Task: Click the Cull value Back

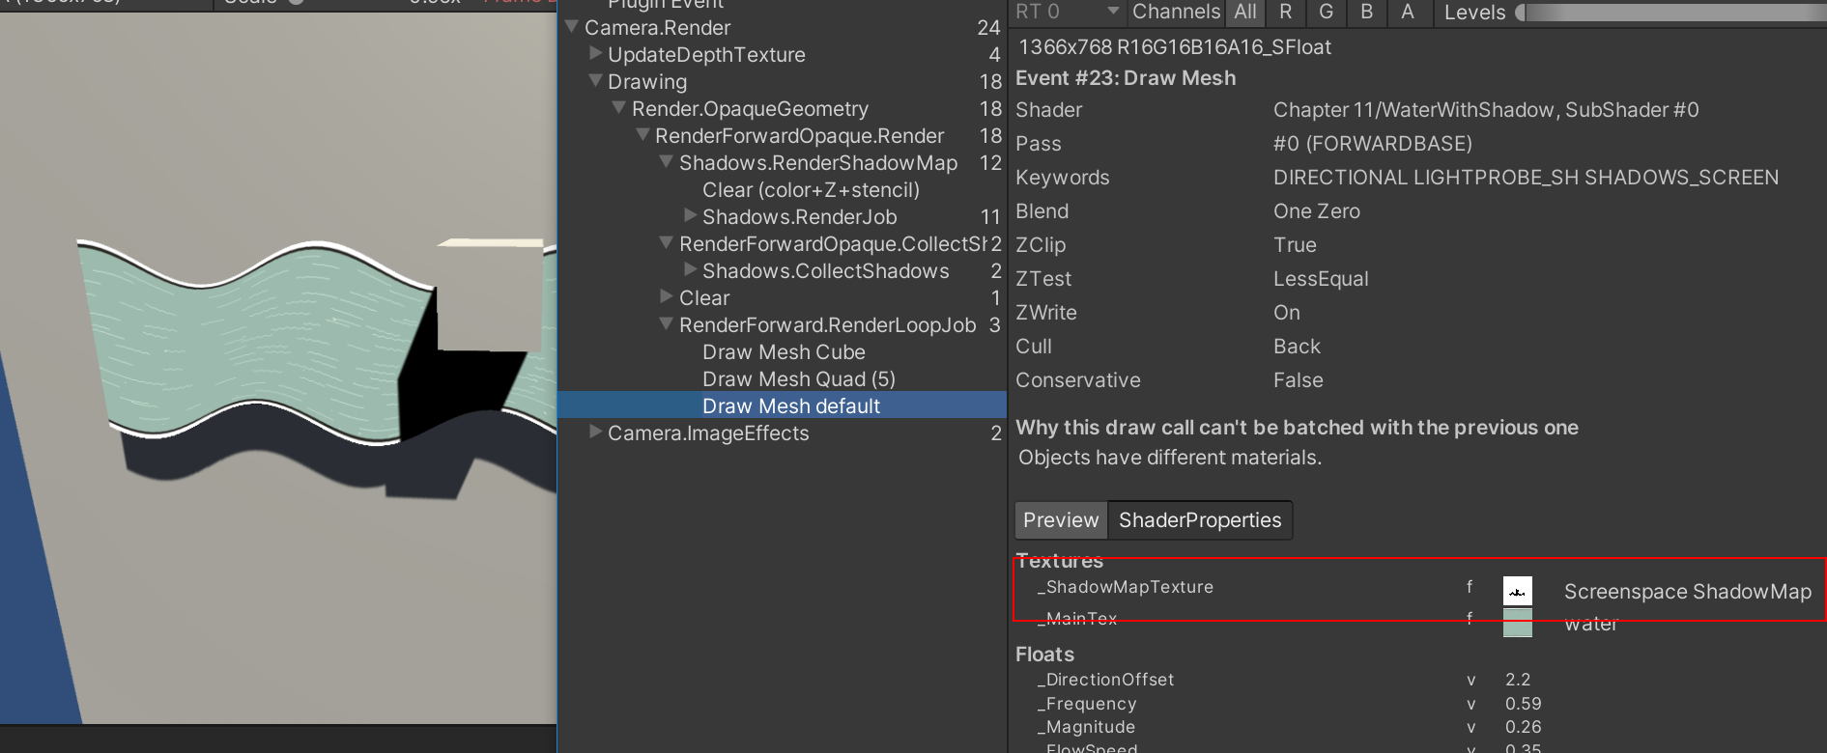Action: pos(1297,347)
